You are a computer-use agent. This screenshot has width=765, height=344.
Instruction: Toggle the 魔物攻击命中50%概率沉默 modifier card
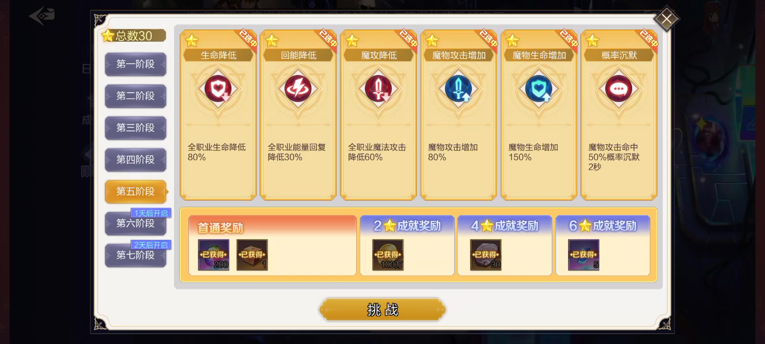(619, 115)
